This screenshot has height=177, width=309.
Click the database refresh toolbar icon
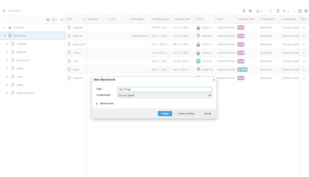(278, 11)
